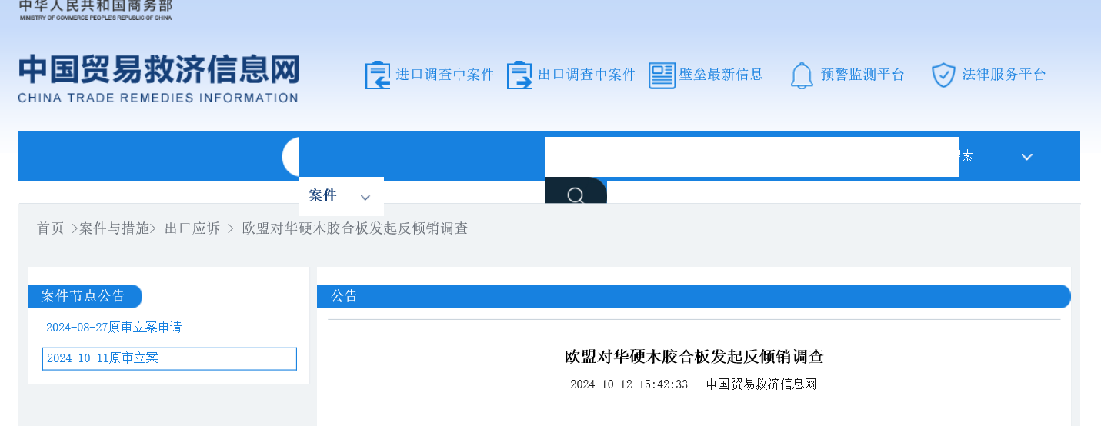
Task: Click the white search input field
Action: coord(752,157)
